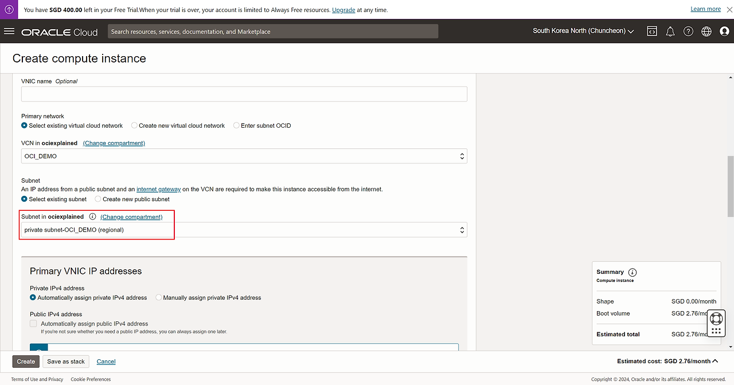Image resolution: width=734 pixels, height=385 pixels.
Task: Select Create new virtual cloud network
Action: (x=135, y=125)
